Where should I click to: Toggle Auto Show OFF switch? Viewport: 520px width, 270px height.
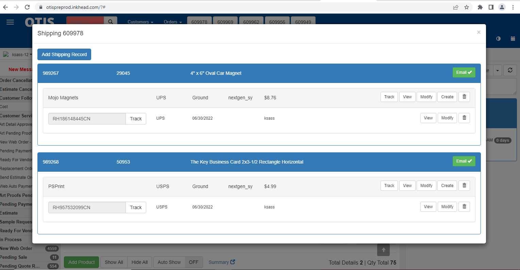(x=194, y=262)
